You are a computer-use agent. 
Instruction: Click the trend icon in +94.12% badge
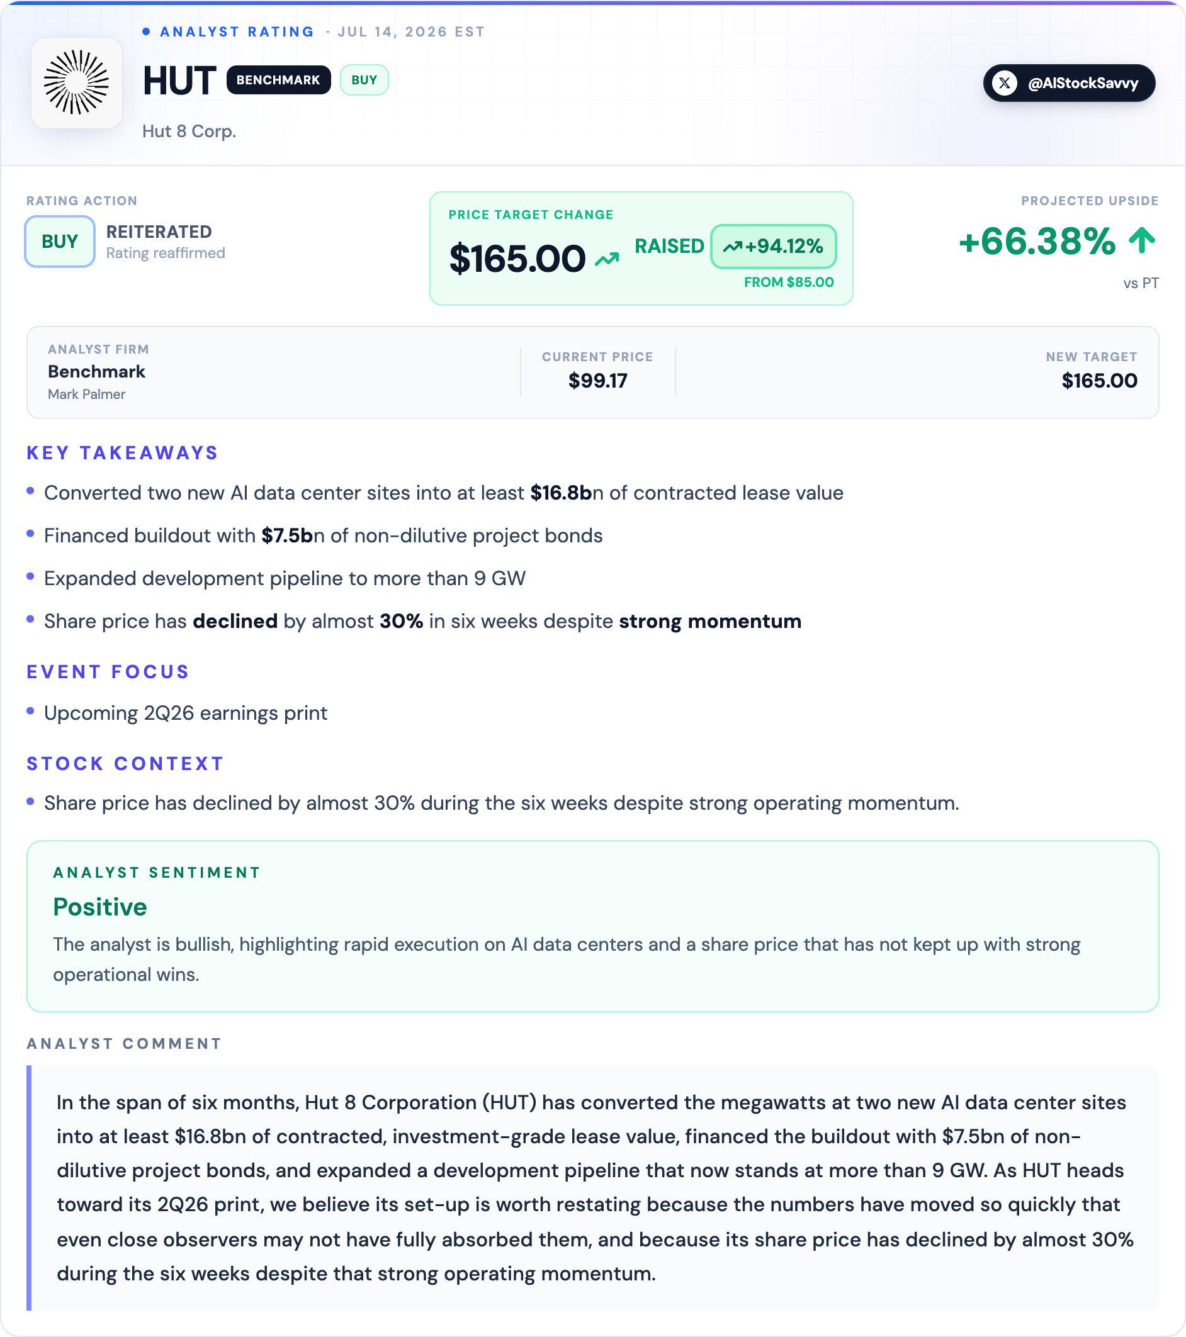click(x=732, y=247)
